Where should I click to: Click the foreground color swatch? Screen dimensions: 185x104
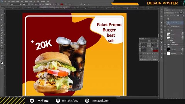[x=1, y=62]
